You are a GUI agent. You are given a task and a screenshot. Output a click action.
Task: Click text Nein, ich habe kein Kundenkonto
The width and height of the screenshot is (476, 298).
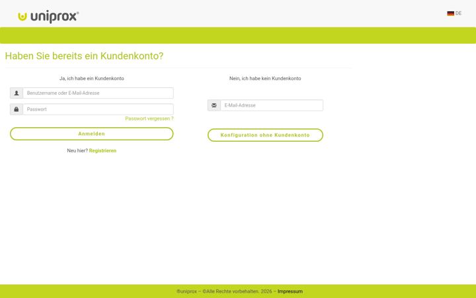(x=265, y=78)
